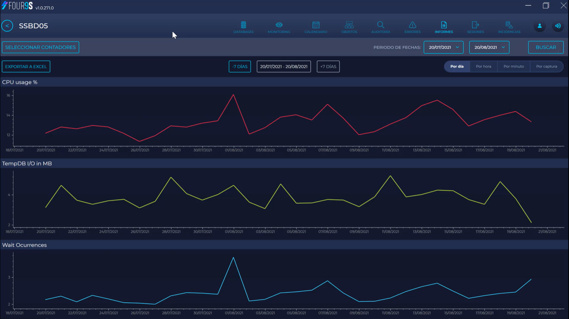Open the user profile icon
569x319 pixels.
tap(540, 26)
